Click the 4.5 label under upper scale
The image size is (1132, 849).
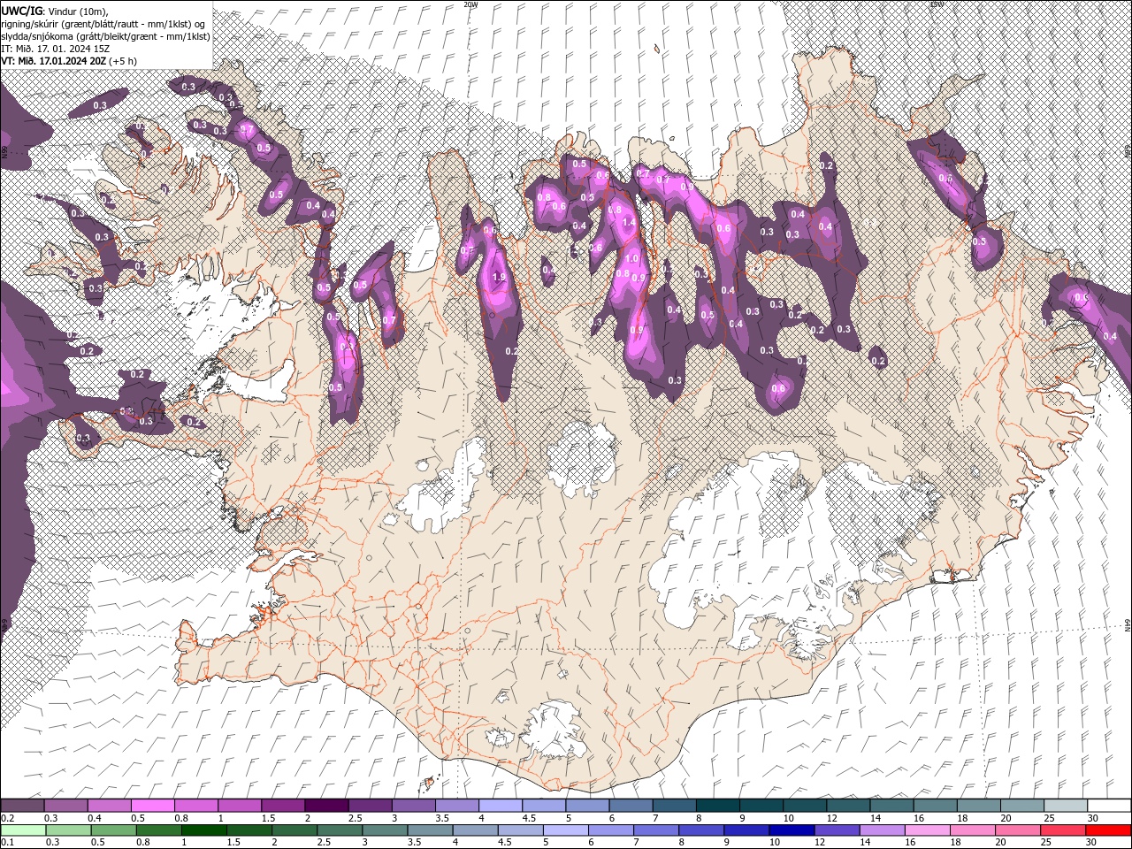click(529, 818)
